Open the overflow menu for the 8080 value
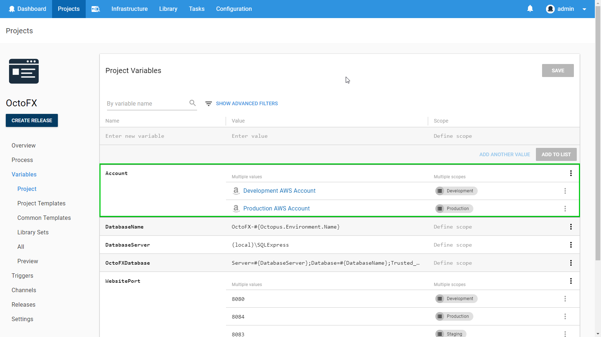Screen dimensions: 601x337 pyautogui.click(x=565, y=299)
